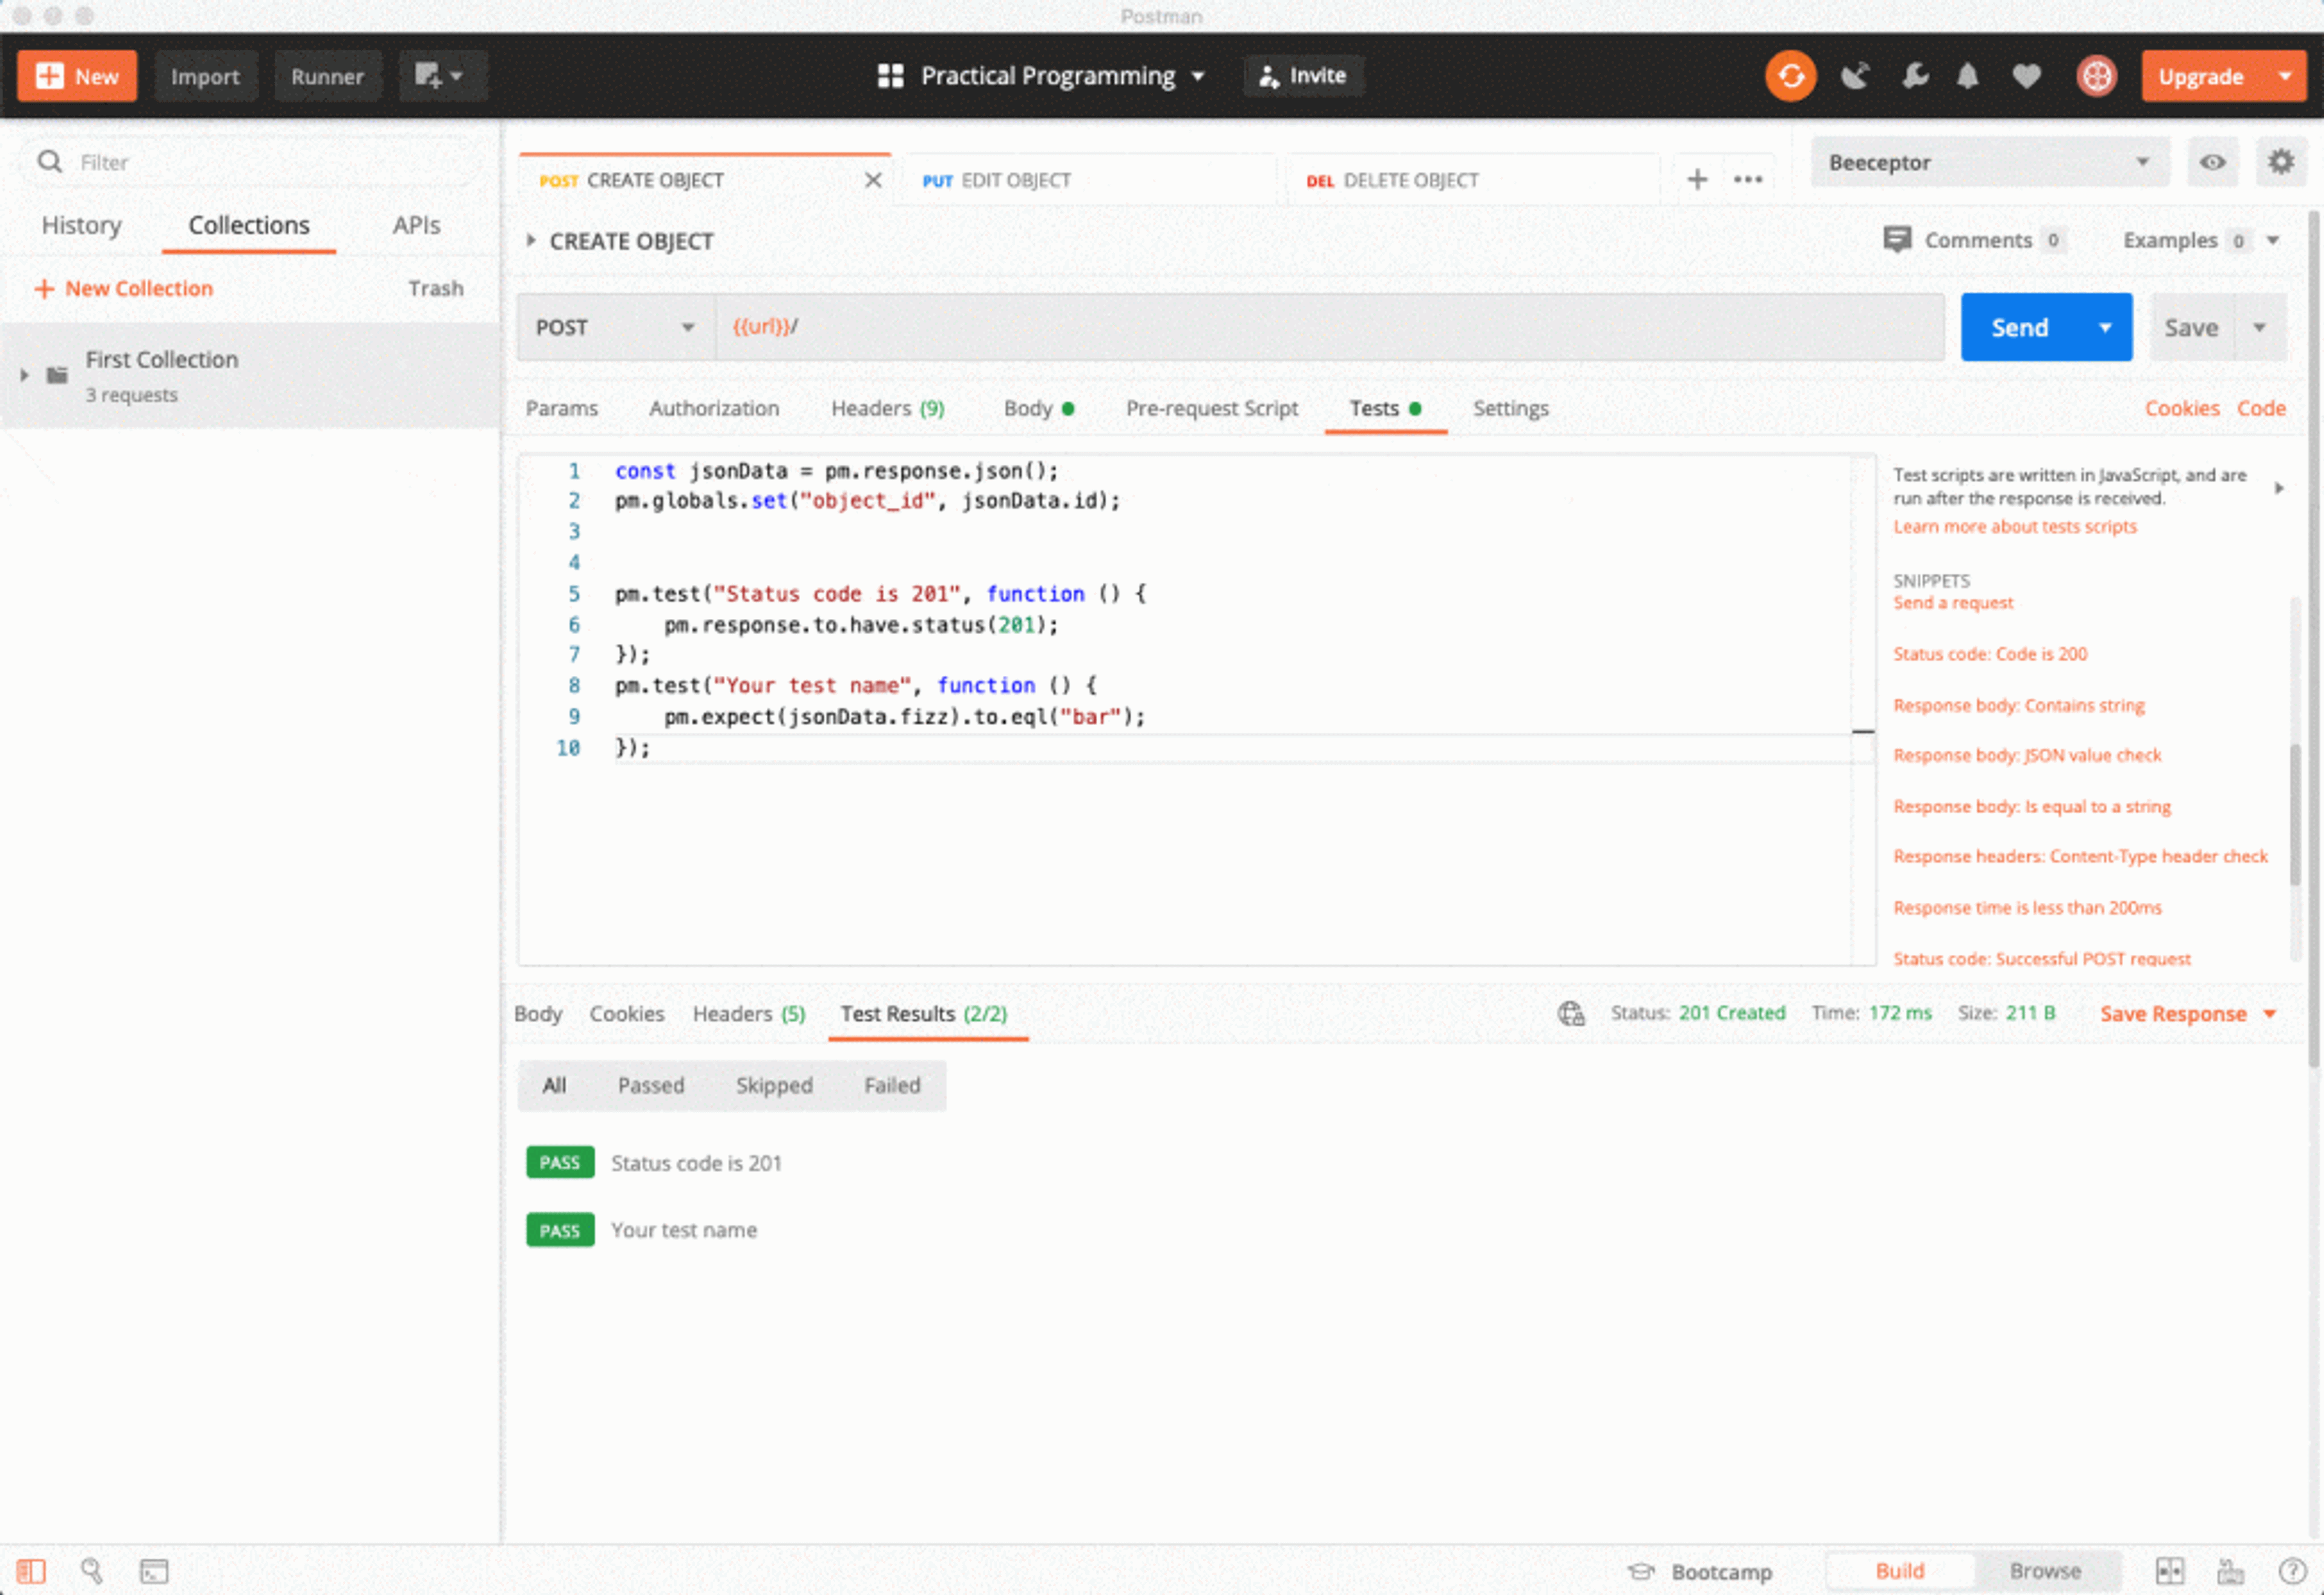Open help question mark icon
This screenshot has width=2324, height=1595.
click(2291, 1571)
